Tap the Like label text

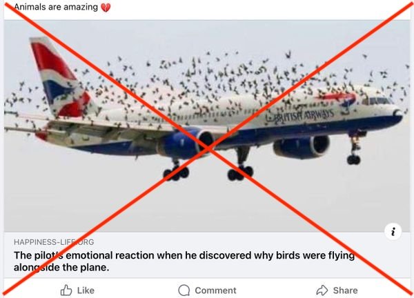click(86, 290)
